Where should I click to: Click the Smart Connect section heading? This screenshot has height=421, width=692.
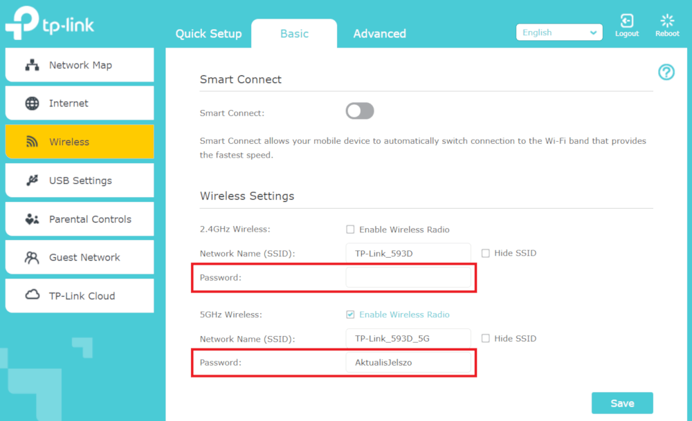241,79
